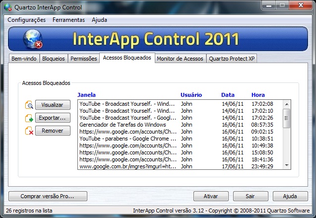Close the Quartzo InterApp Control window
The width and height of the screenshot is (316, 218).
point(301,5)
